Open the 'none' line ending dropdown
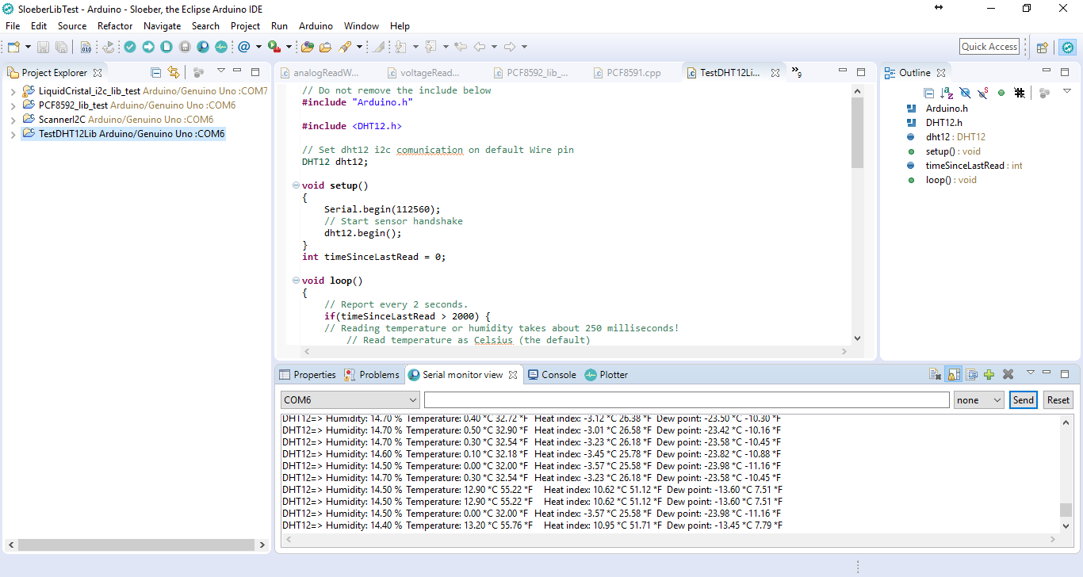 point(979,400)
